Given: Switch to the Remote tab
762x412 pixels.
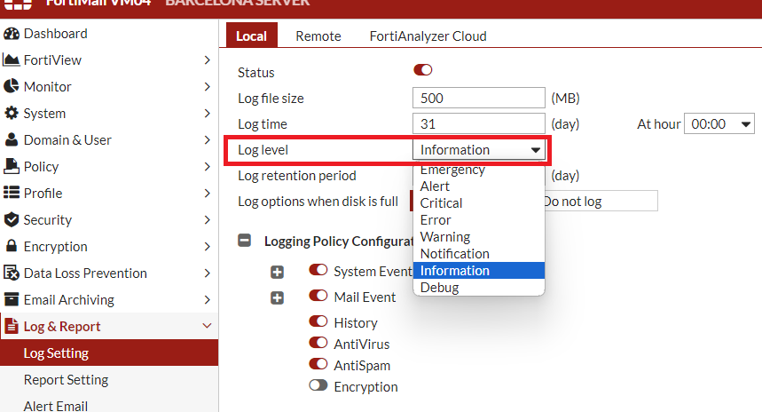Looking at the screenshot, I should [x=318, y=36].
